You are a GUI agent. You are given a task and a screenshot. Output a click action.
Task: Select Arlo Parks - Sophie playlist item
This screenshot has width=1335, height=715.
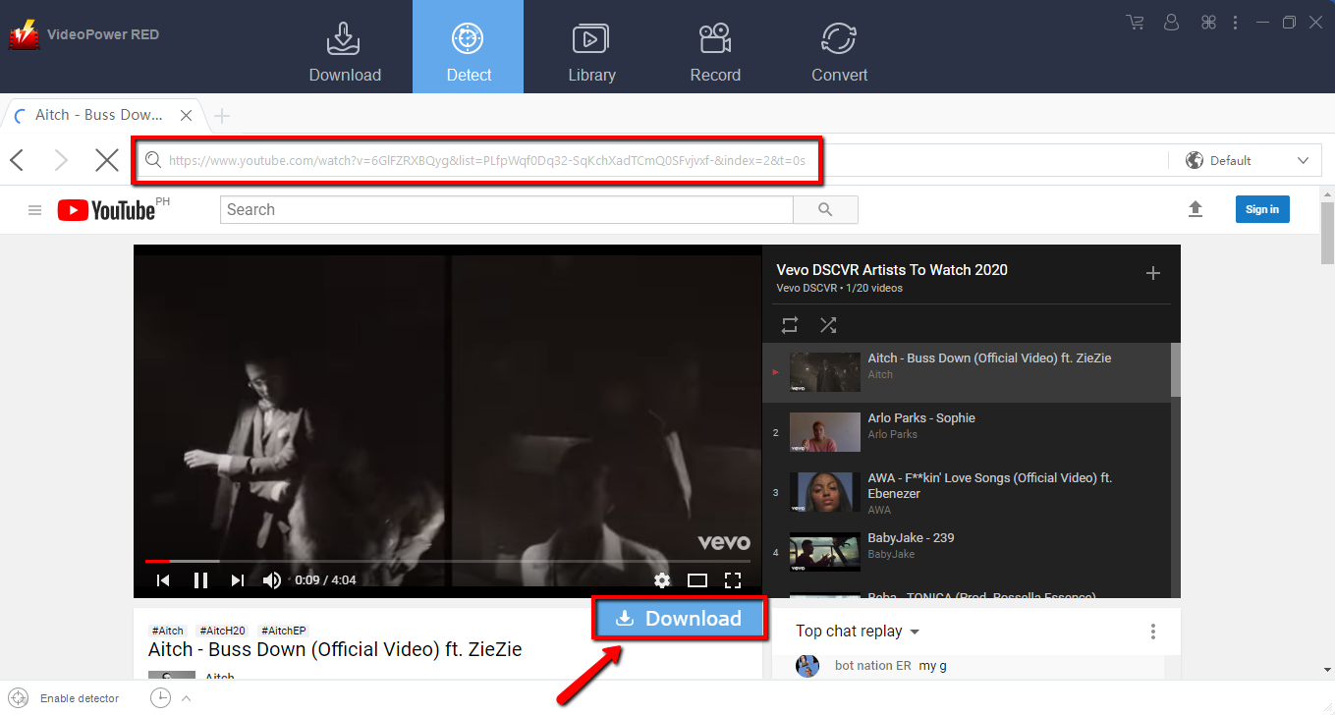pyautogui.click(x=966, y=432)
